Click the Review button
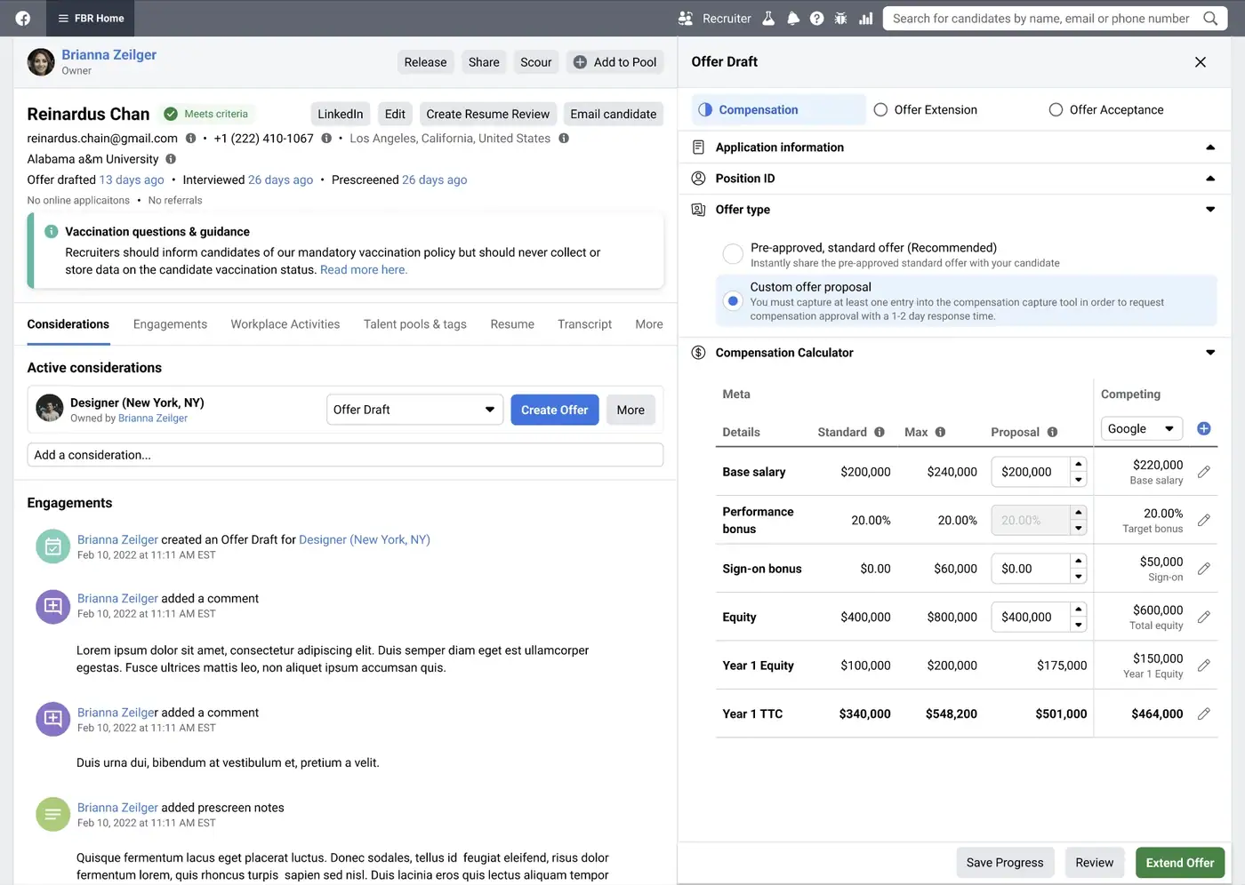Screen dimensions: 1245x885 click(x=1094, y=863)
